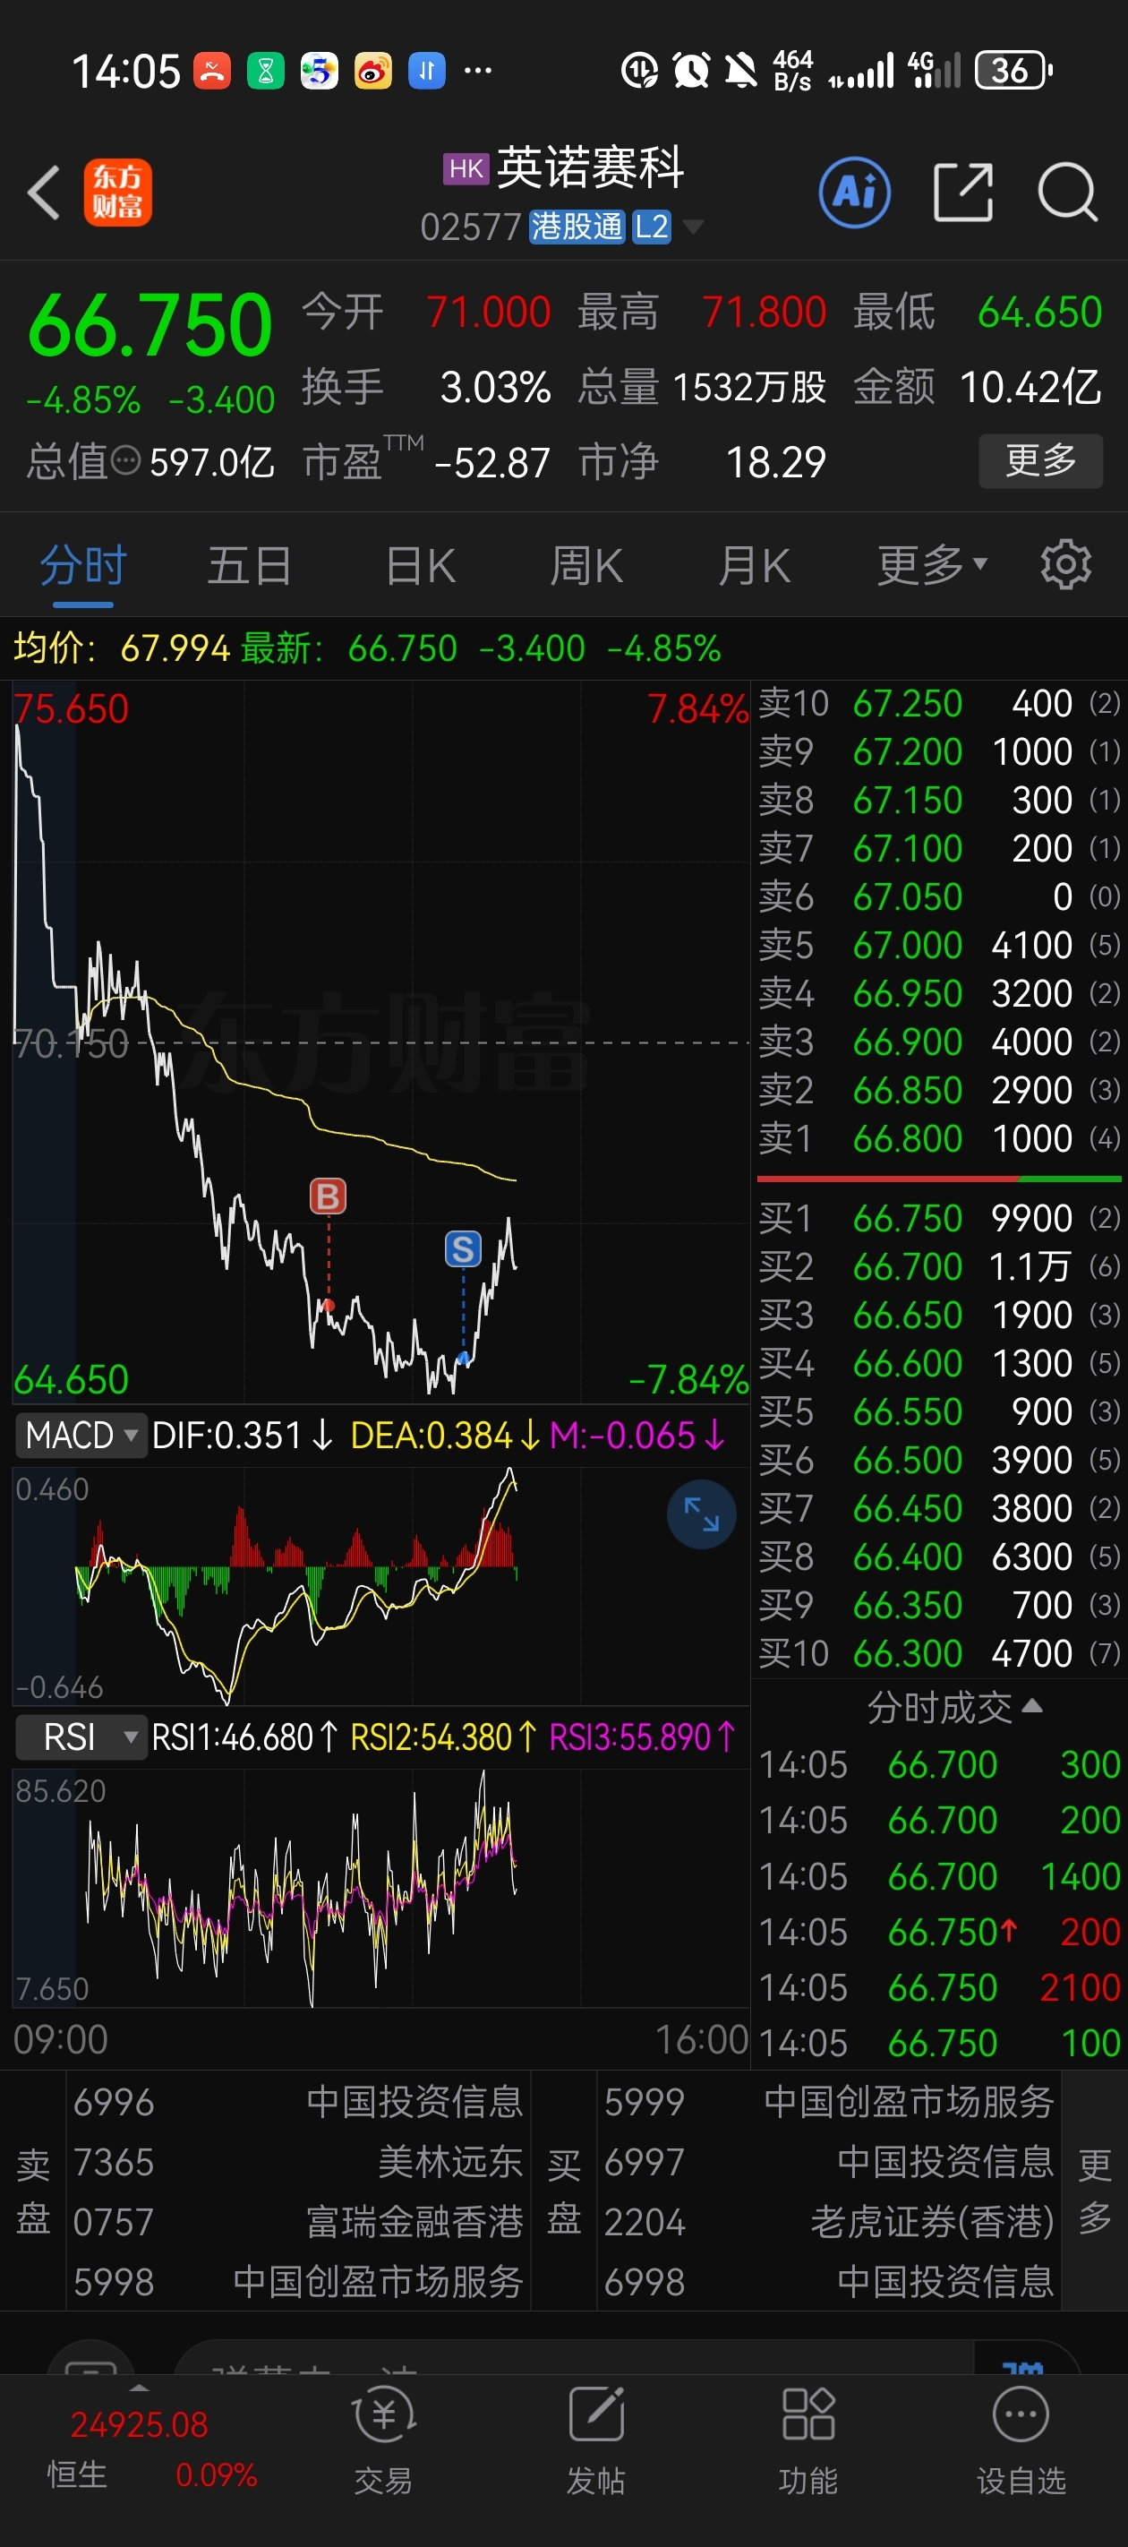Tap the main price 66.750
1128x2547 pixels.
(x=150, y=325)
